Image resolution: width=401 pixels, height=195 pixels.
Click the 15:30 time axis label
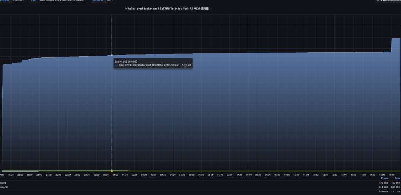[x=392, y=175]
